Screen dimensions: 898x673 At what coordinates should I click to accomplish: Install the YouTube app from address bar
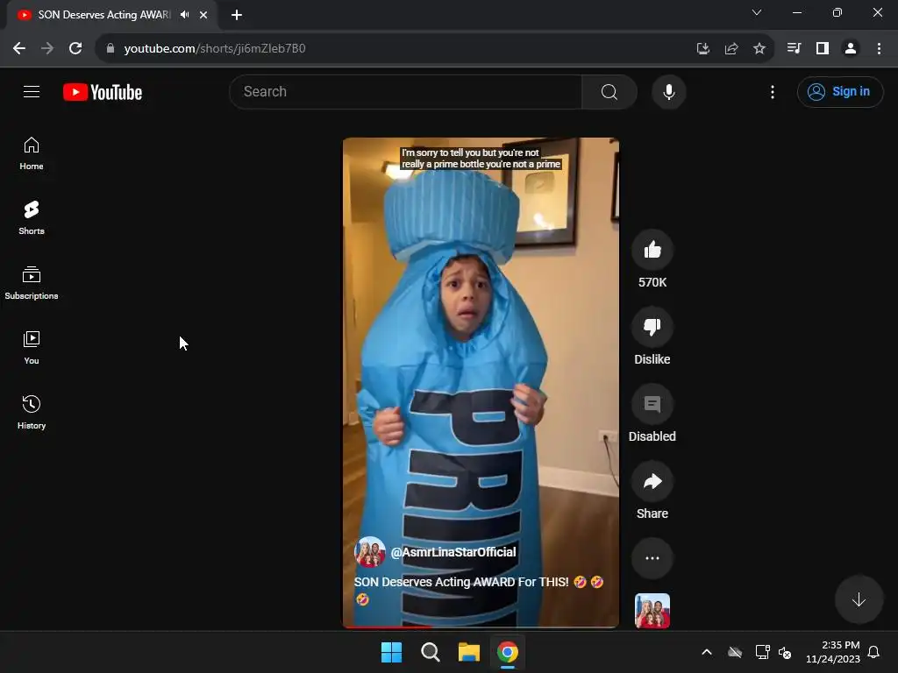pos(703,49)
